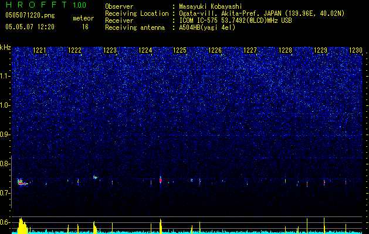Click the 0.7 kHz axis label

[x=4, y=193]
